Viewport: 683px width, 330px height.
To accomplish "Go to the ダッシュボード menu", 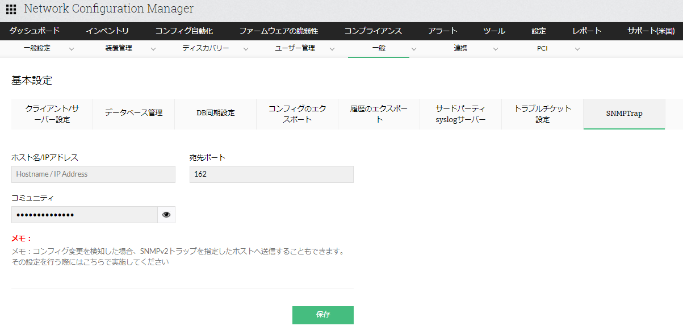I will point(34,31).
